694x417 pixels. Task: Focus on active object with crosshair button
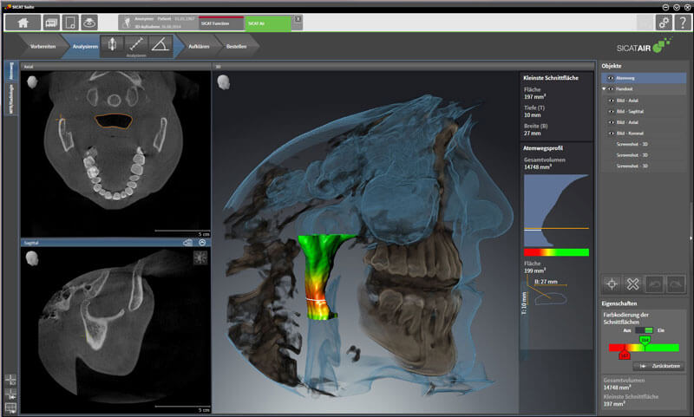pos(612,283)
